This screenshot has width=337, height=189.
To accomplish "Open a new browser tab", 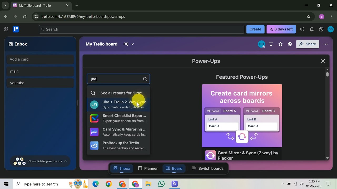I will pyautogui.click(x=77, y=5).
